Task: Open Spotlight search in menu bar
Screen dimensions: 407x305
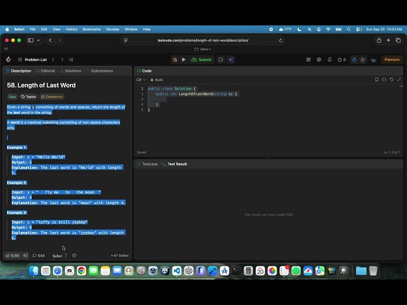Action: [x=348, y=29]
